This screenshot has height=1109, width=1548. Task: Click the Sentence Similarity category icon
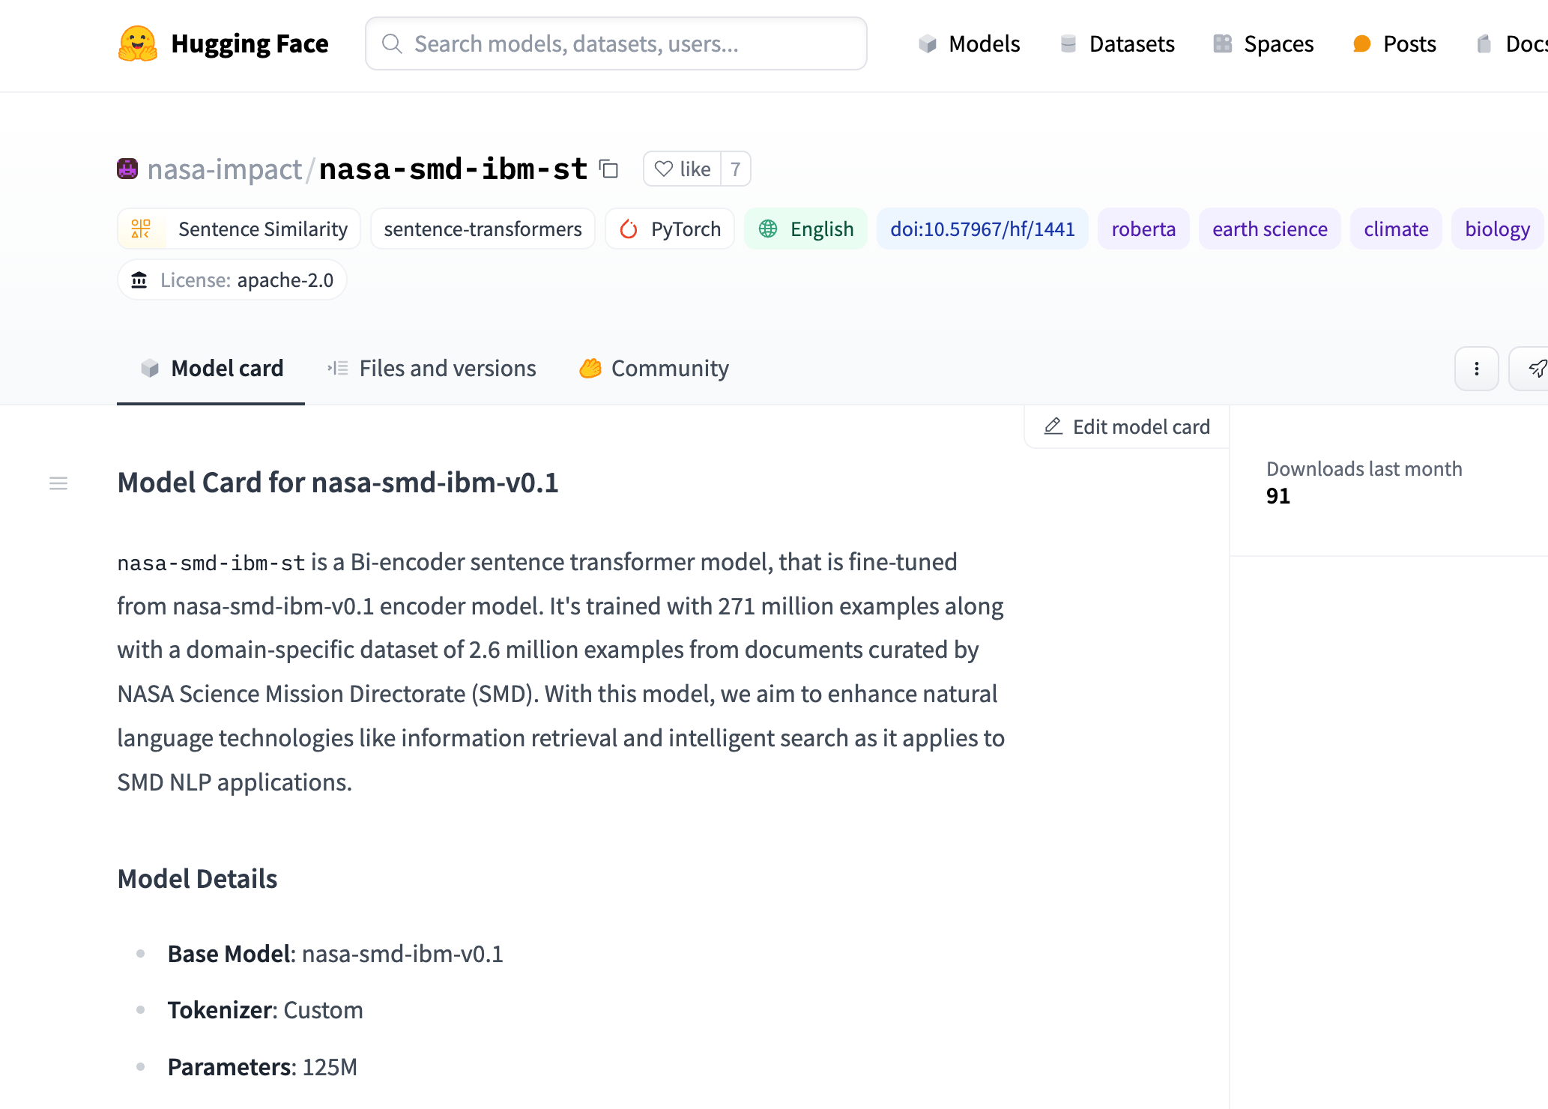point(142,228)
